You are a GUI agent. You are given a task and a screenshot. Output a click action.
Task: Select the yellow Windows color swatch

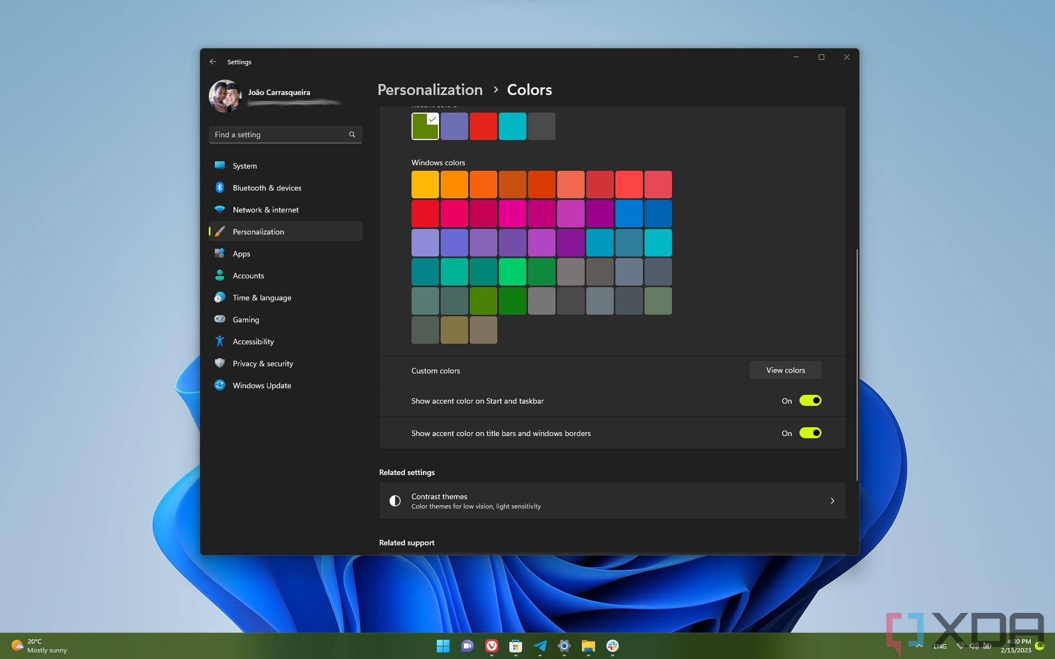[425, 185]
